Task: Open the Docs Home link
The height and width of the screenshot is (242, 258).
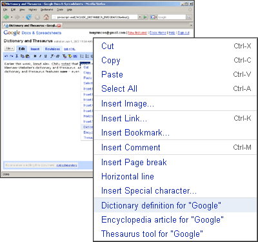Action: click(x=158, y=33)
